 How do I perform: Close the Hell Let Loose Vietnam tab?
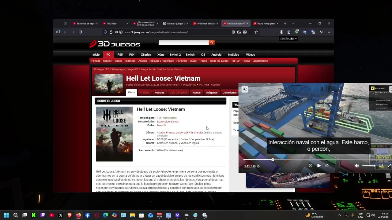[247, 24]
